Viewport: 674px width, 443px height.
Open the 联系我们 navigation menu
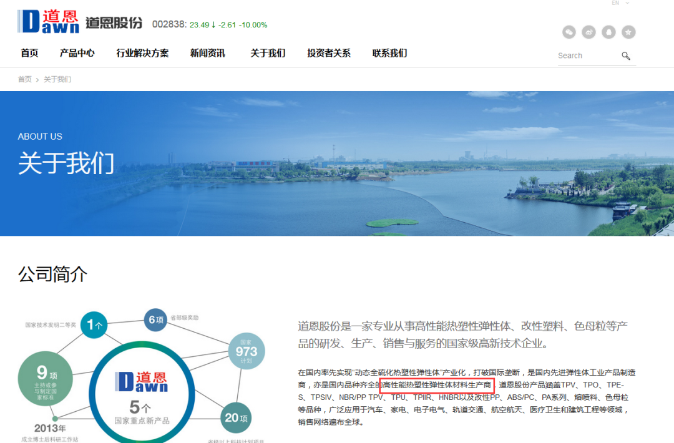390,53
